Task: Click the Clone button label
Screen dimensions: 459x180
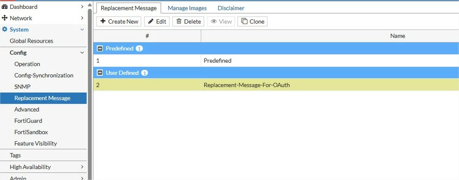Action: coord(257,21)
